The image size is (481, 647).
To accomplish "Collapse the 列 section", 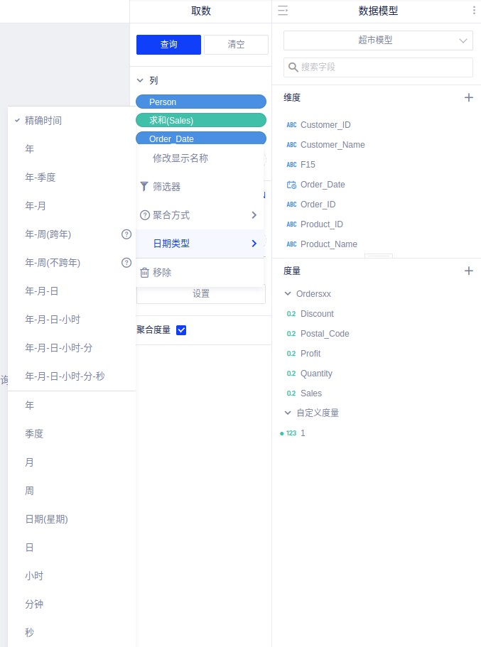I will click(x=141, y=81).
